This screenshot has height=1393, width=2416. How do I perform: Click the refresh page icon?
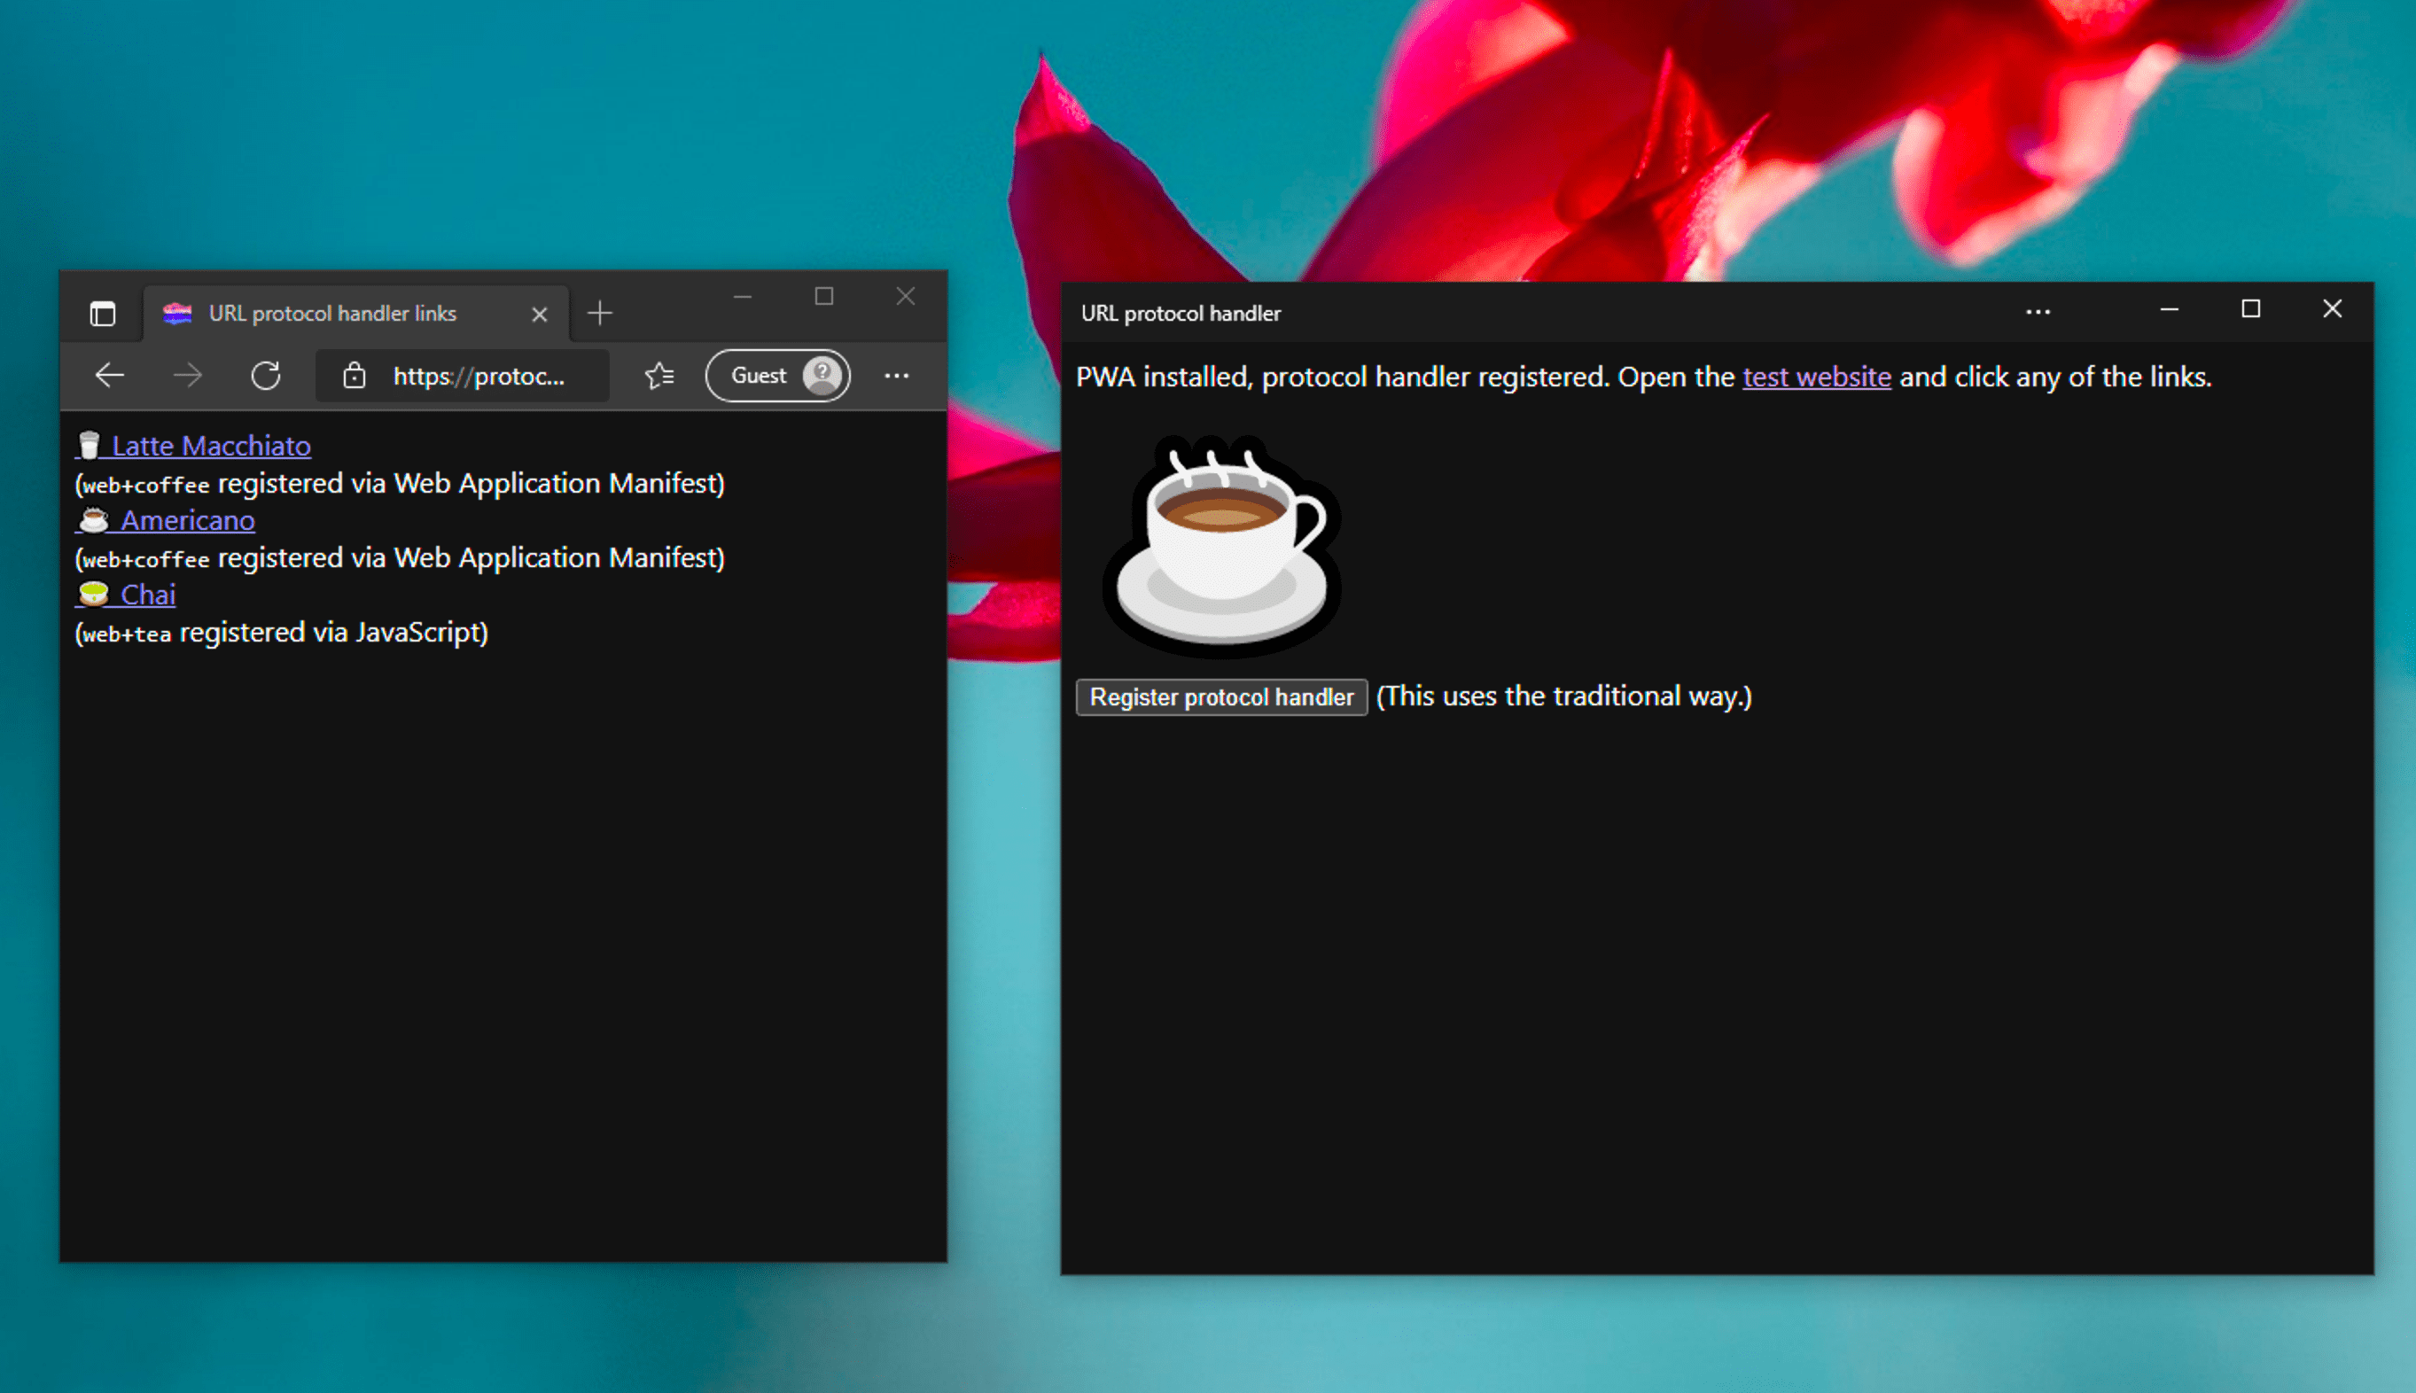(266, 375)
